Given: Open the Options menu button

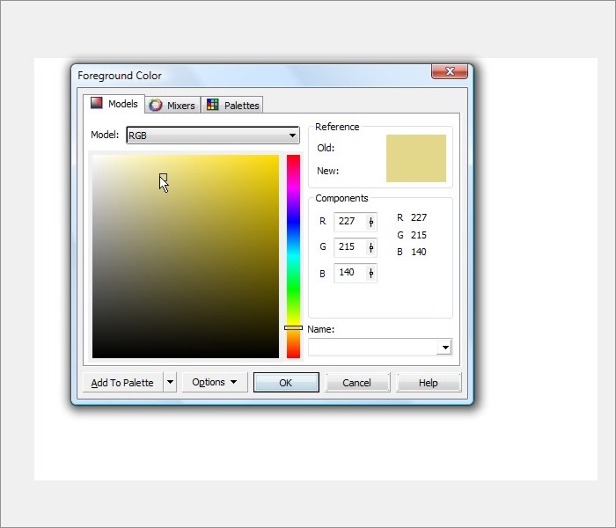Looking at the screenshot, I should tap(214, 383).
